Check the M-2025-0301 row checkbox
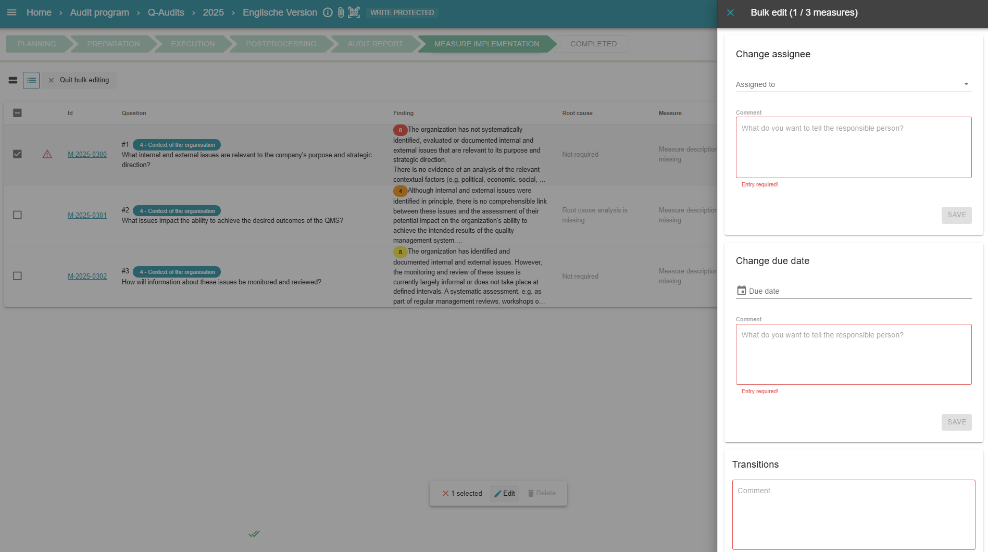This screenshot has height=552, width=988. [x=17, y=215]
